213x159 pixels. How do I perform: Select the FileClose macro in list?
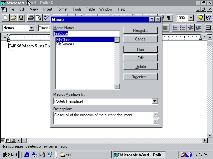[x=85, y=40]
